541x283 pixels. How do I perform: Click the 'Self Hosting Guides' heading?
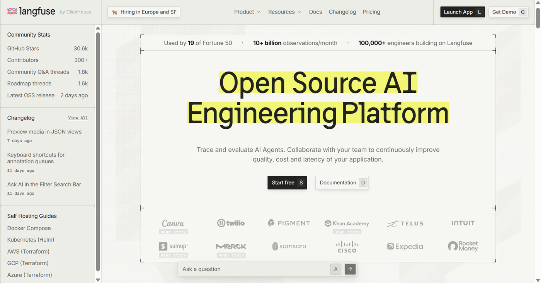[x=32, y=216]
